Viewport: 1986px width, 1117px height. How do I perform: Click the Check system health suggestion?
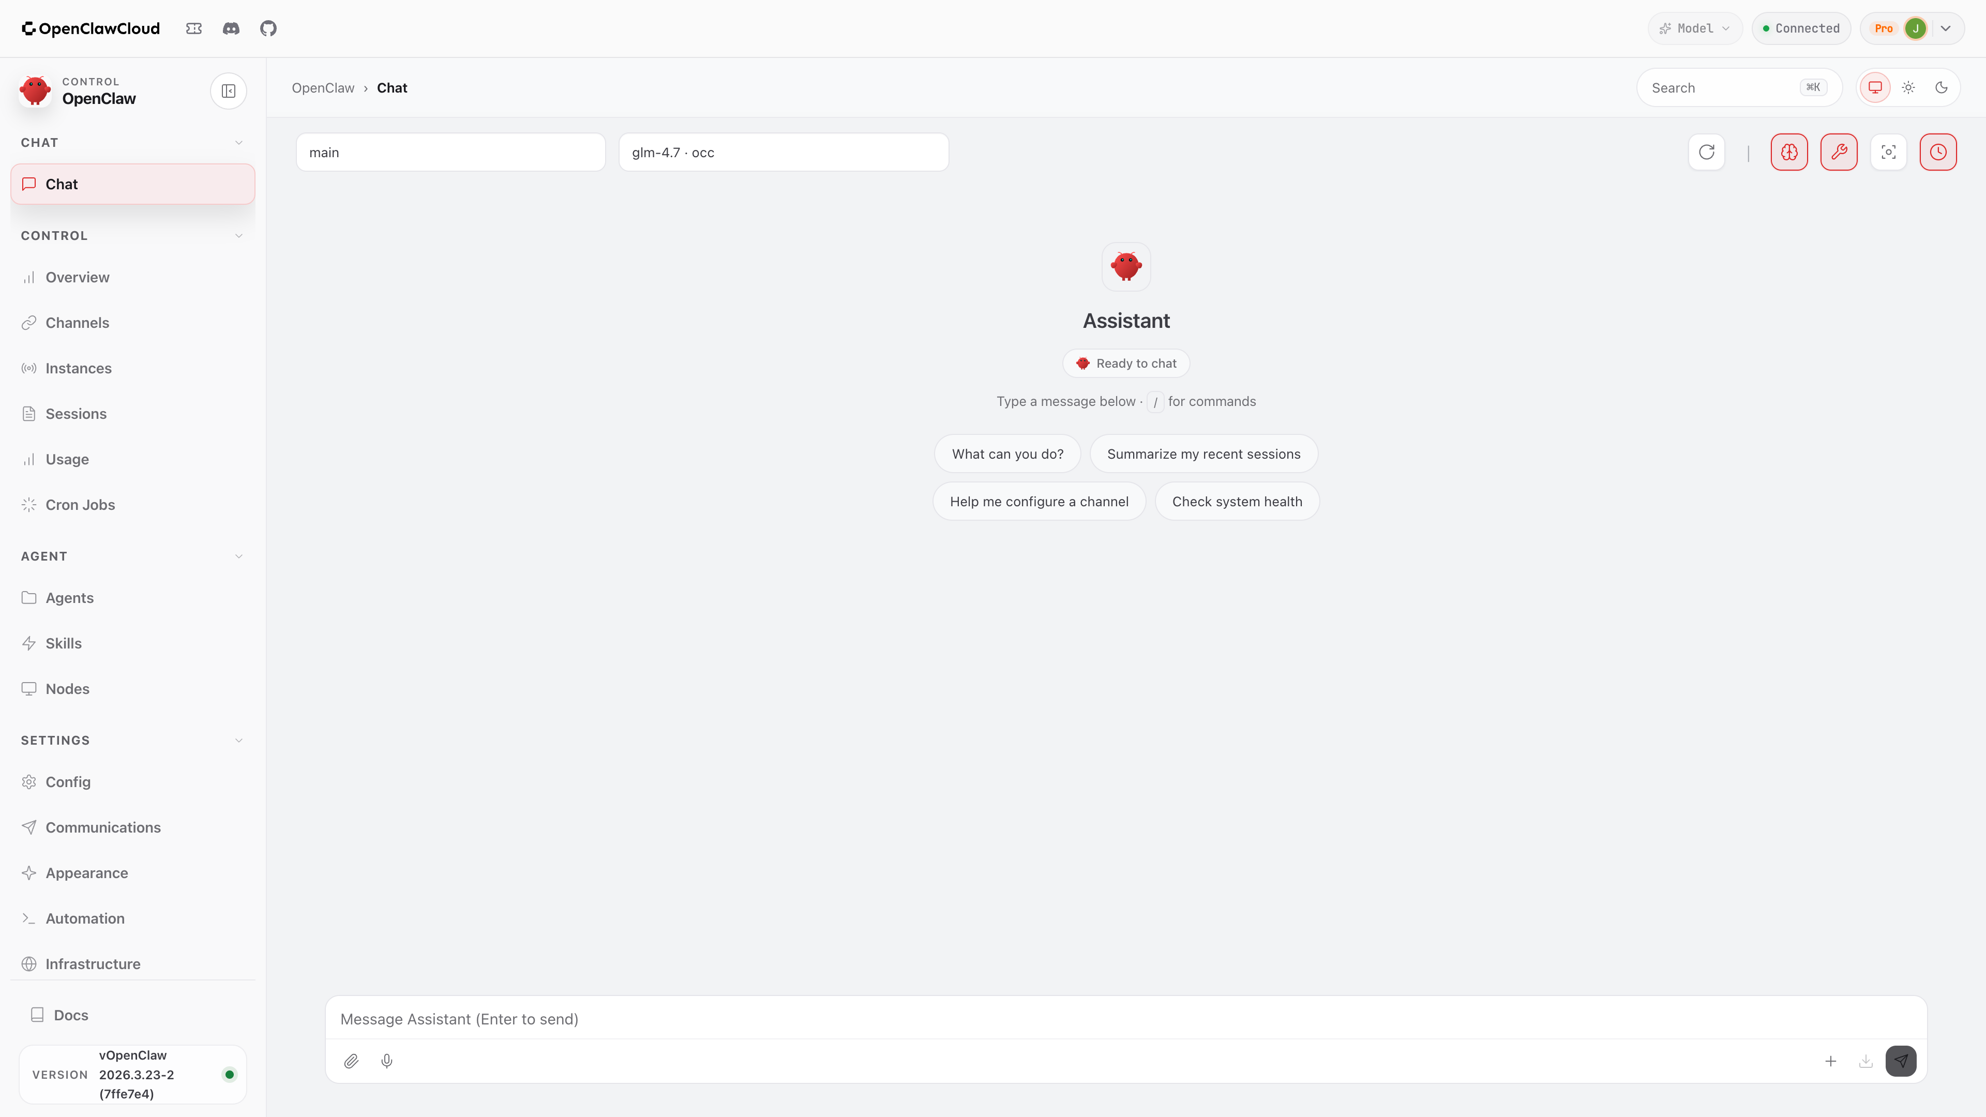click(x=1238, y=501)
